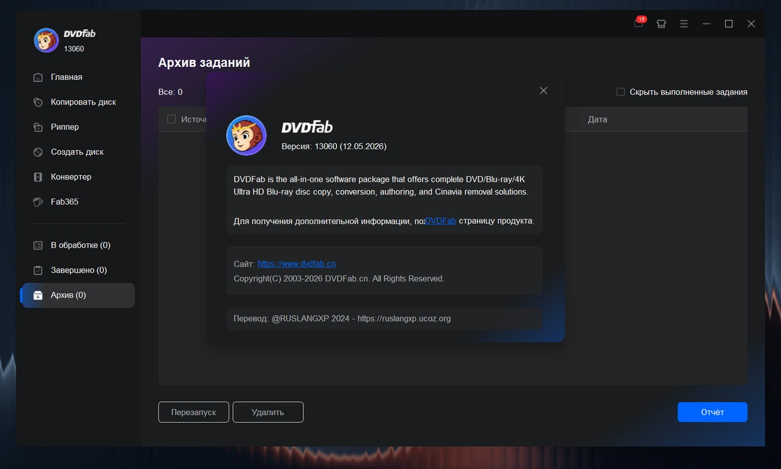Open the skin theme shirt icon
This screenshot has width=781, height=469.
pos(661,24)
